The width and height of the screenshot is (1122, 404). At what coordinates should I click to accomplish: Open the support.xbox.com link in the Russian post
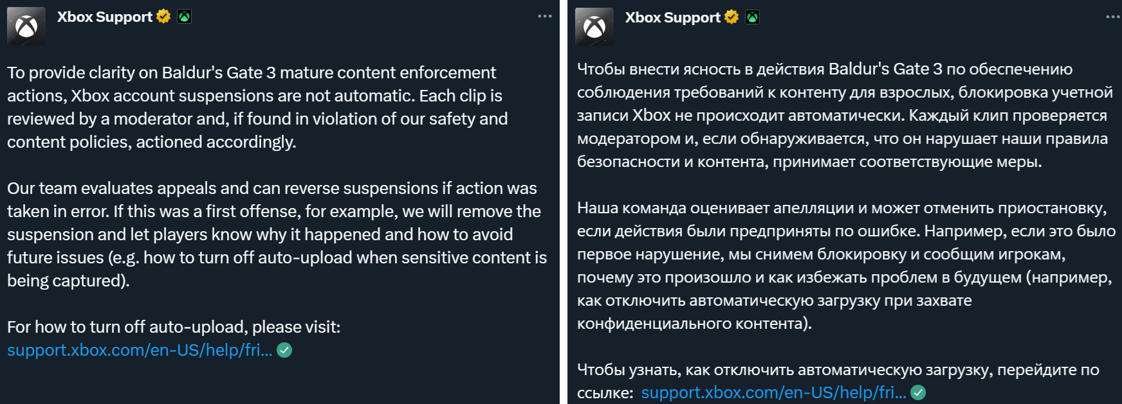(x=773, y=392)
